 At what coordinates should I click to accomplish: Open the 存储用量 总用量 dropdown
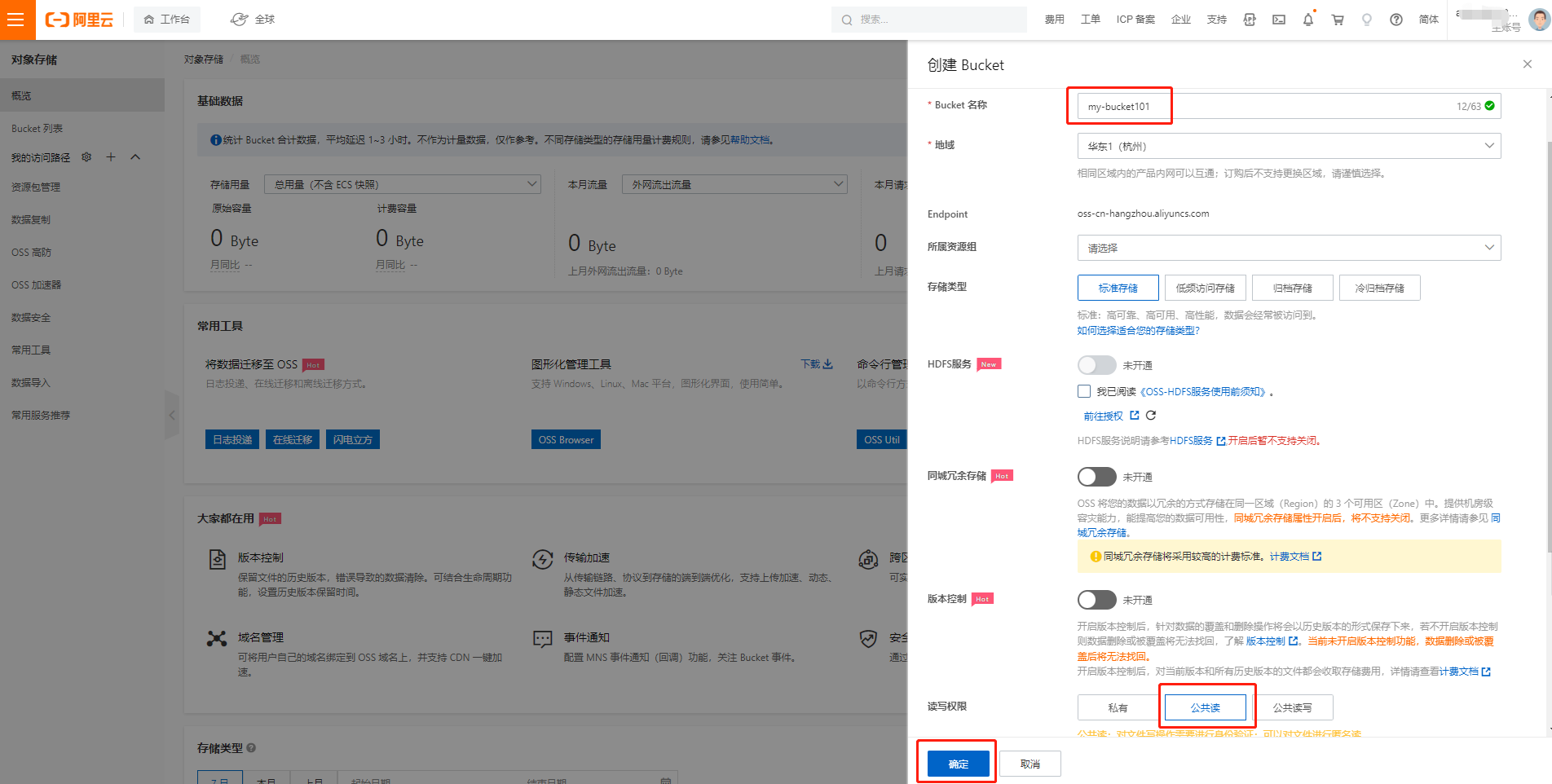(403, 184)
